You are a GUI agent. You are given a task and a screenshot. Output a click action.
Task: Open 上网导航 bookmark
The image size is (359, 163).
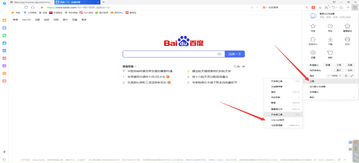coord(30,13)
